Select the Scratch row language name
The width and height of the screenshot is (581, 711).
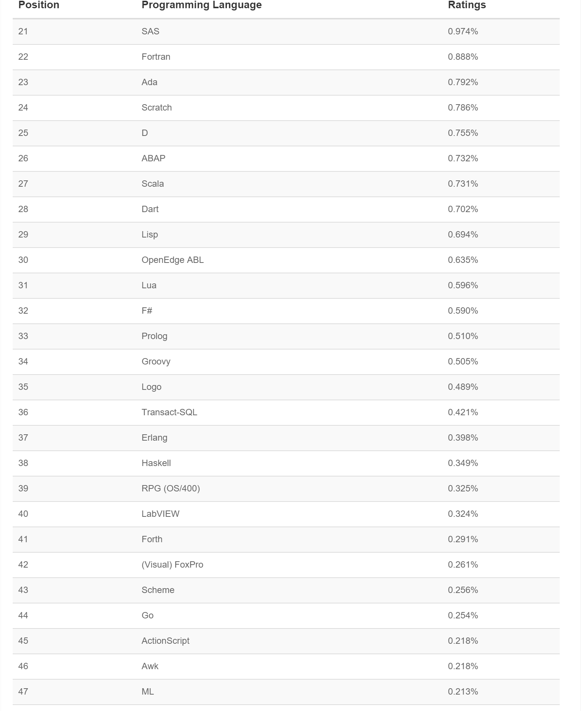pos(157,108)
